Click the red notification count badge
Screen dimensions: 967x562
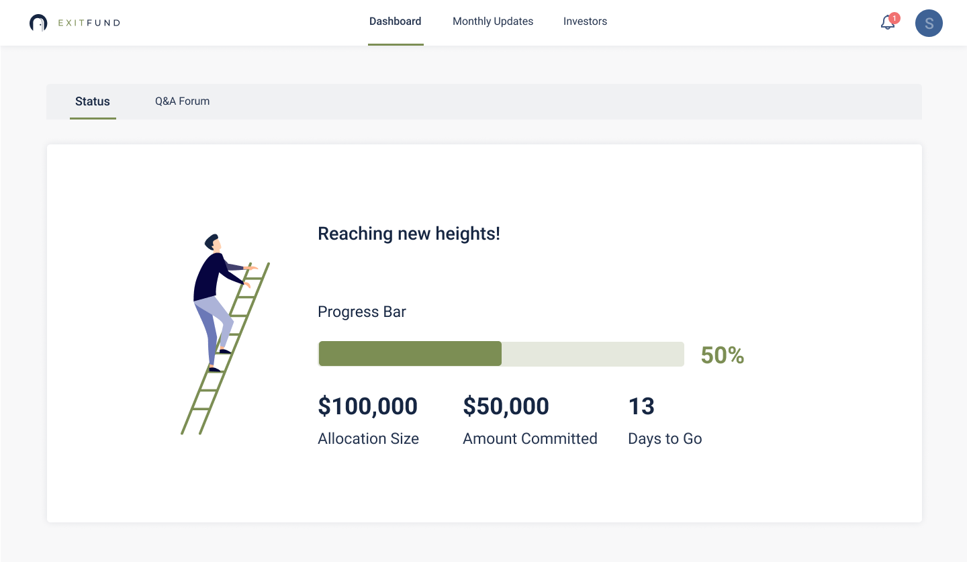[894, 18]
